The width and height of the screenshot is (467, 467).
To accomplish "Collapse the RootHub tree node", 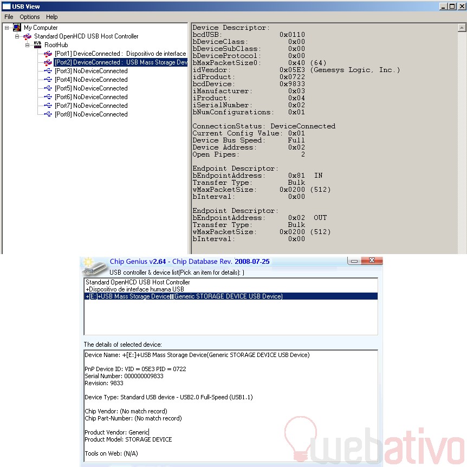I will click(27, 45).
